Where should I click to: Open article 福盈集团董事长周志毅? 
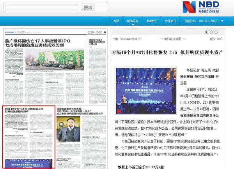pos(80,111)
